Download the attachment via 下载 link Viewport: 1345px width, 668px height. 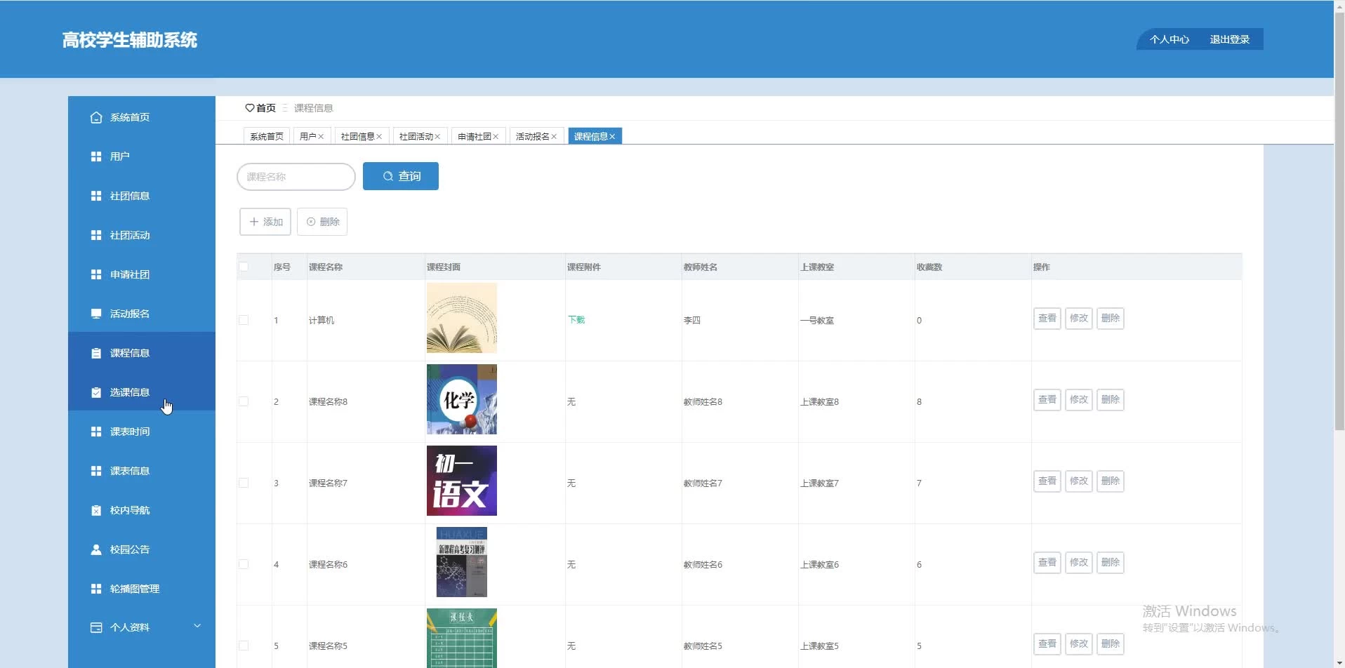576,320
